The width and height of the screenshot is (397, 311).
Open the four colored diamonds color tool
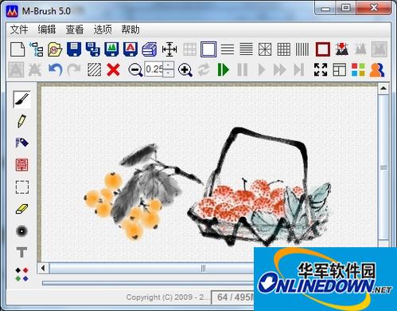21,274
